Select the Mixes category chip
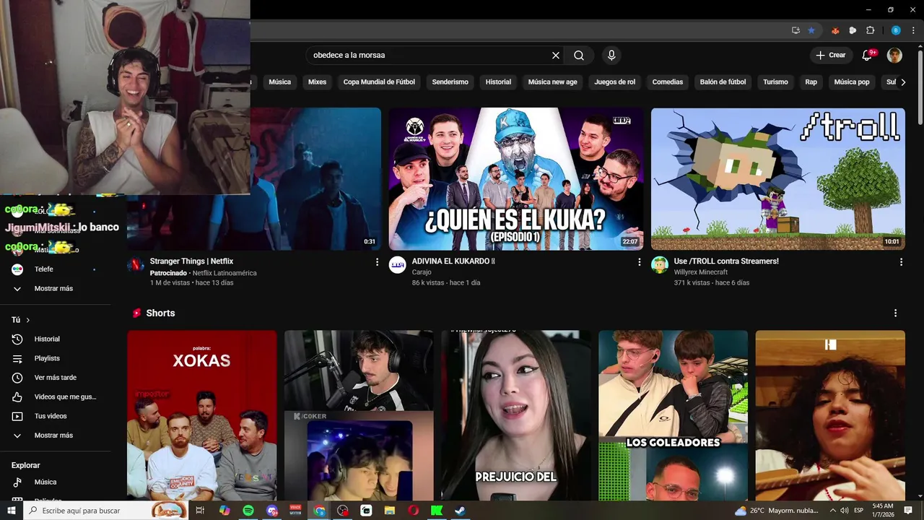 point(317,82)
